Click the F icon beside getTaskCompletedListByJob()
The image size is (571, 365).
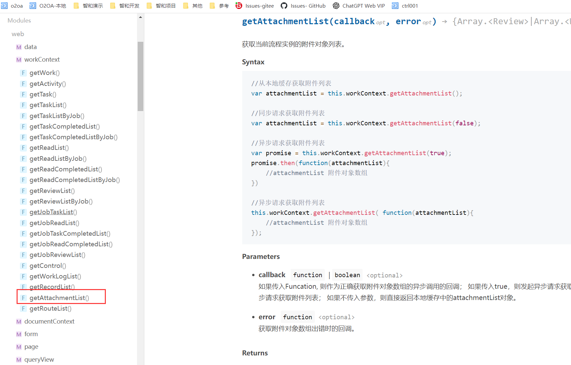(x=23, y=137)
